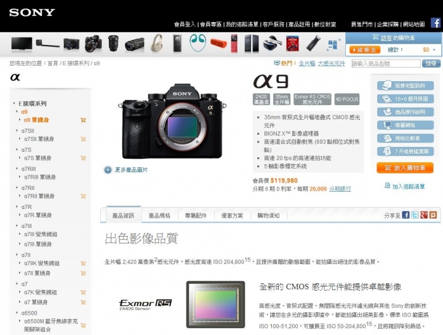443x335 pixels.
Task: Open the 規格比較表 button
Action: [x=405, y=138]
